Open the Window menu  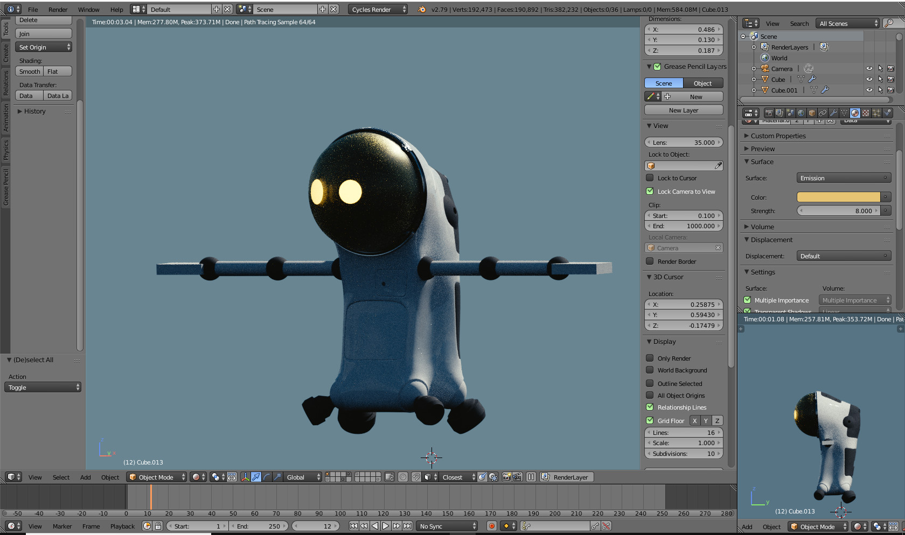[89, 9]
